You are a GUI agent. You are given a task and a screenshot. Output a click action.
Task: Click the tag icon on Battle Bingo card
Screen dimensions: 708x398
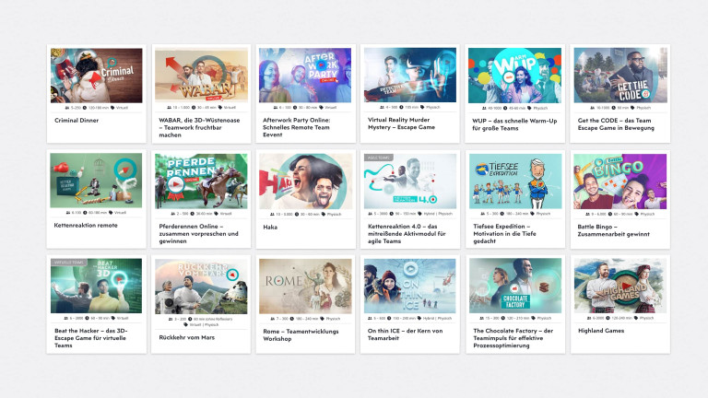[637, 214]
